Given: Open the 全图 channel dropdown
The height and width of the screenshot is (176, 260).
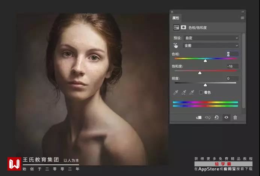Looking at the screenshot, I should click(x=211, y=45).
